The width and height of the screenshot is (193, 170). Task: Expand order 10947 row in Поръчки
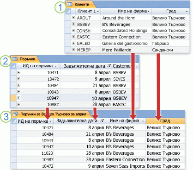[18, 98]
